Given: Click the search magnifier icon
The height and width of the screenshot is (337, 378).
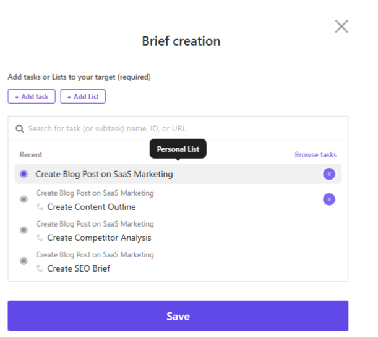Looking at the screenshot, I should [x=20, y=129].
